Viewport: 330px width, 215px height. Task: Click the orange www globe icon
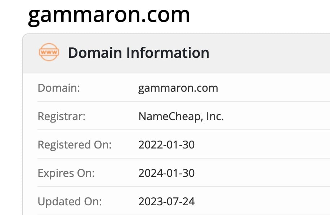[49, 52]
